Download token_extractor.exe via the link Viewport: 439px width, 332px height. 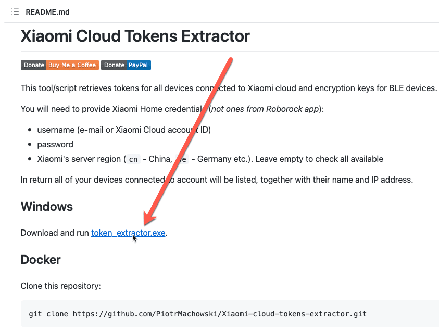(128, 233)
